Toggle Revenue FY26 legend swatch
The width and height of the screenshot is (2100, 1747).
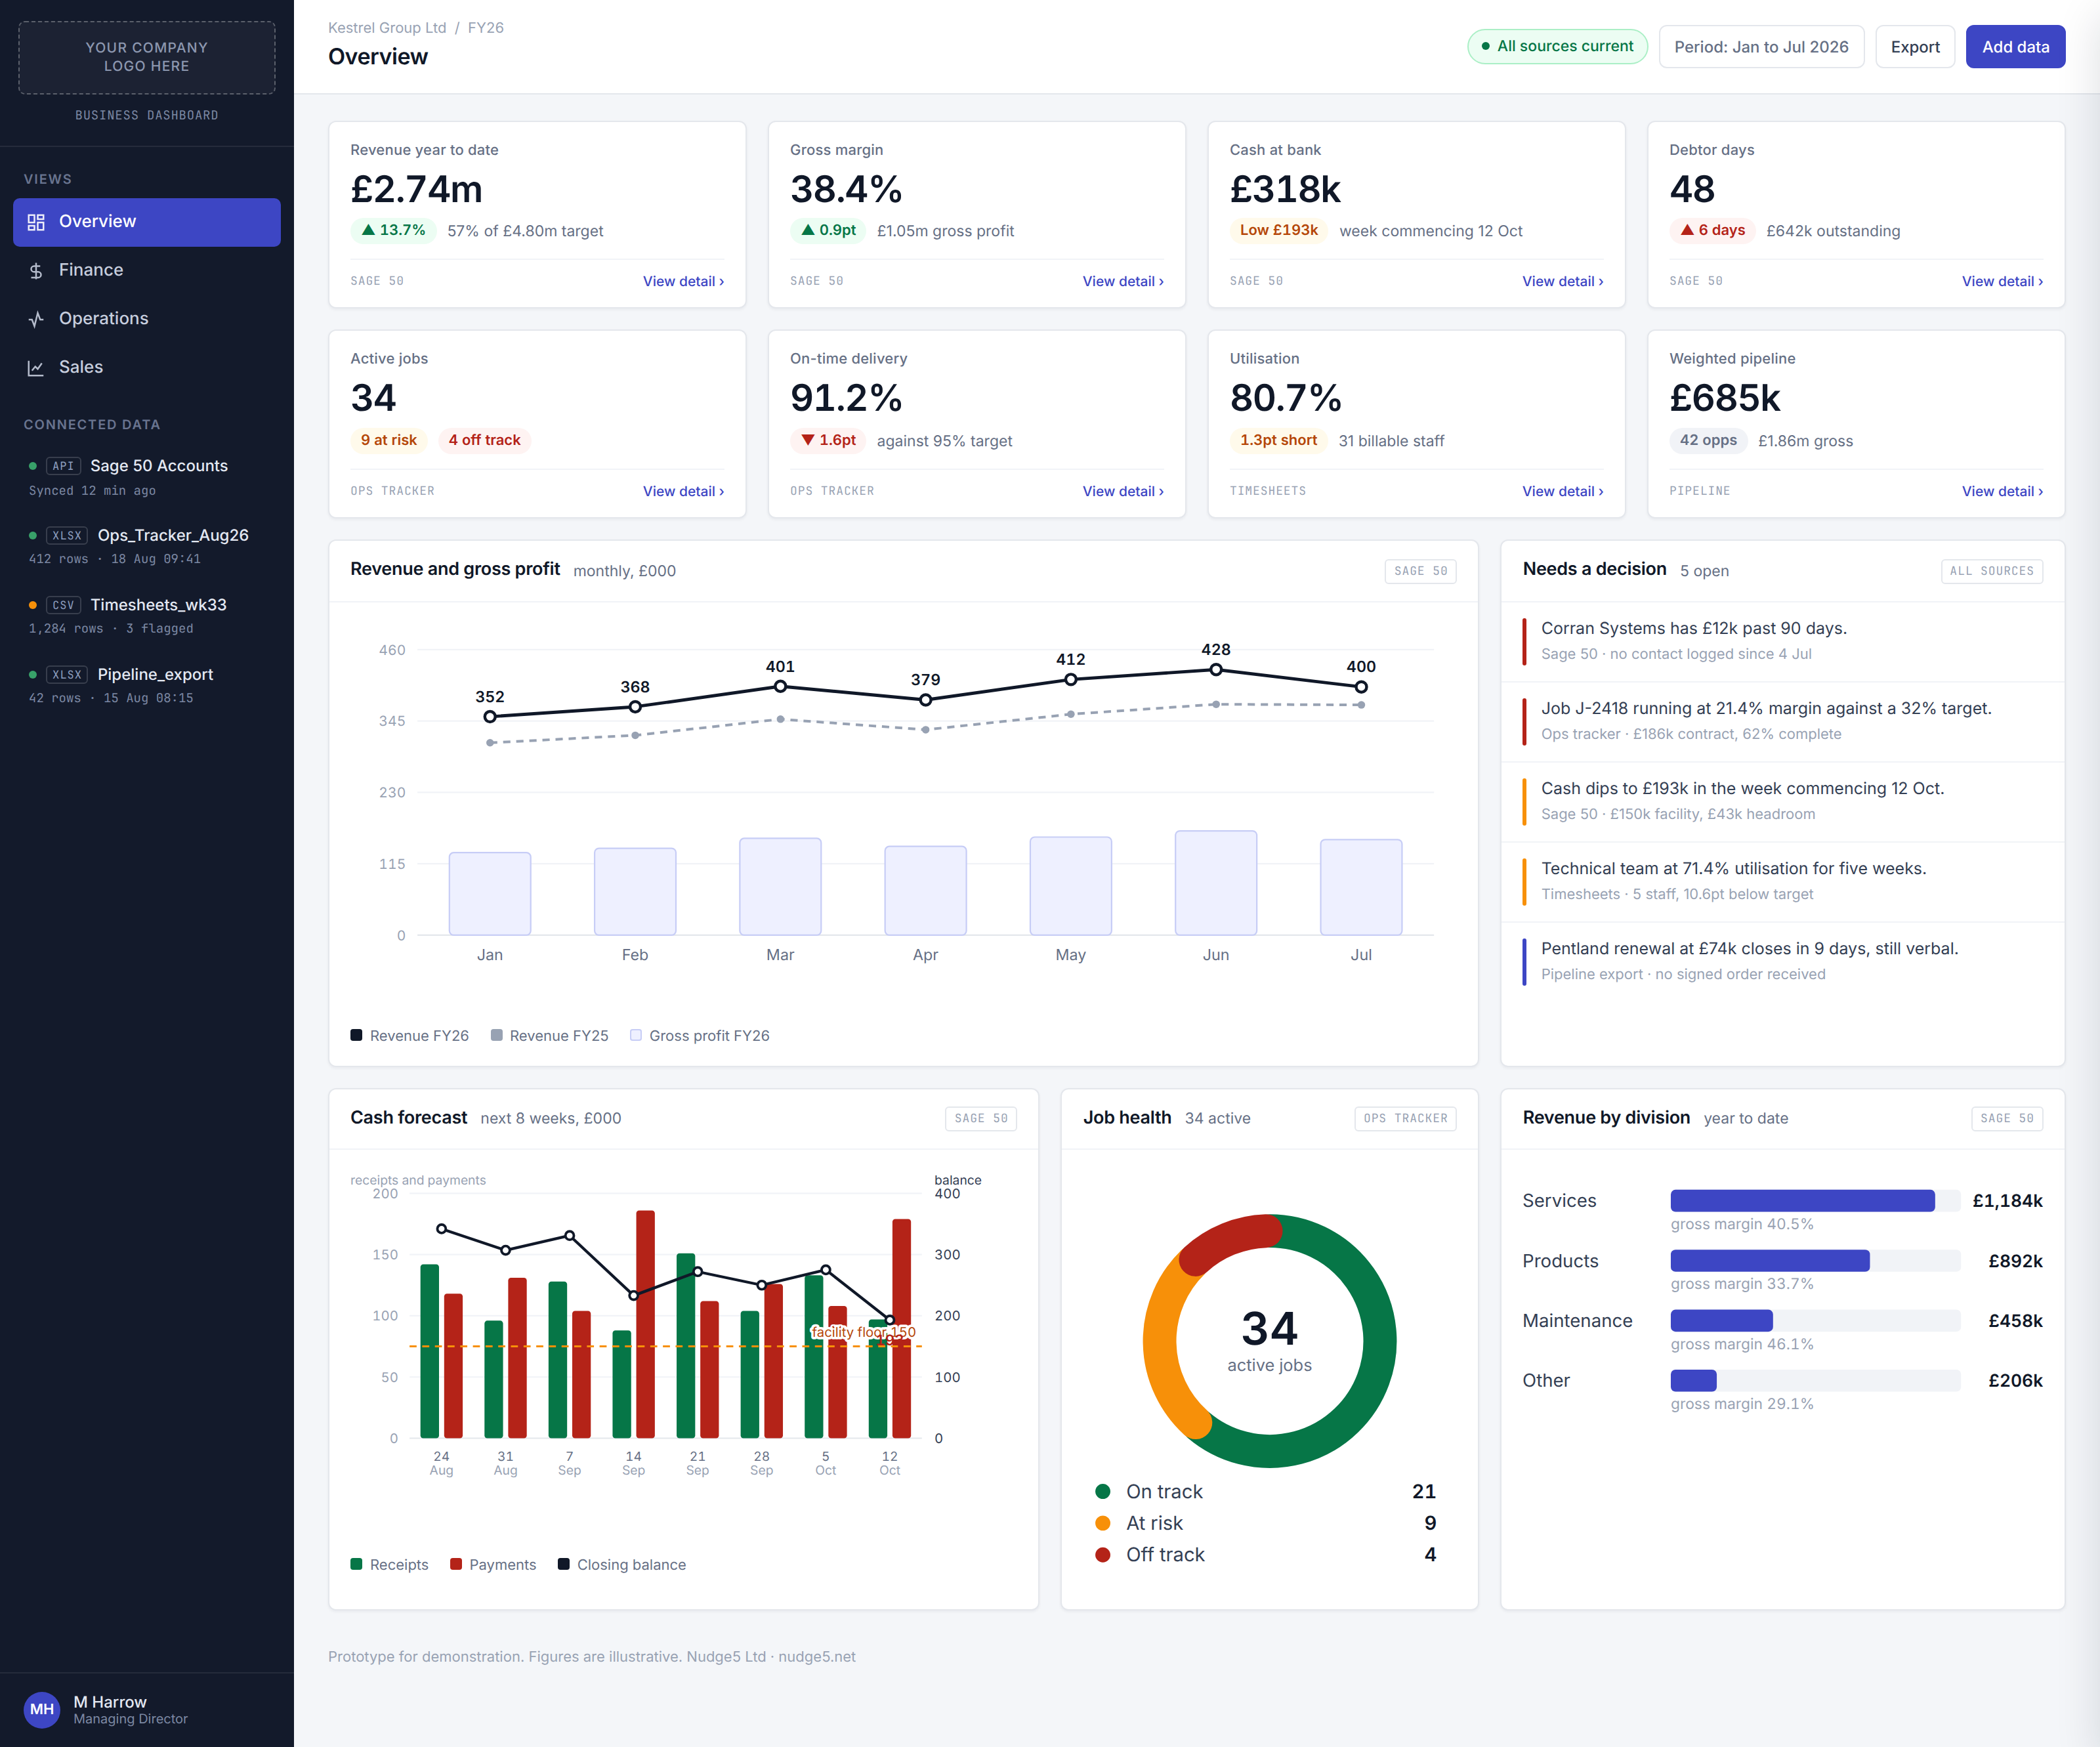click(356, 1035)
